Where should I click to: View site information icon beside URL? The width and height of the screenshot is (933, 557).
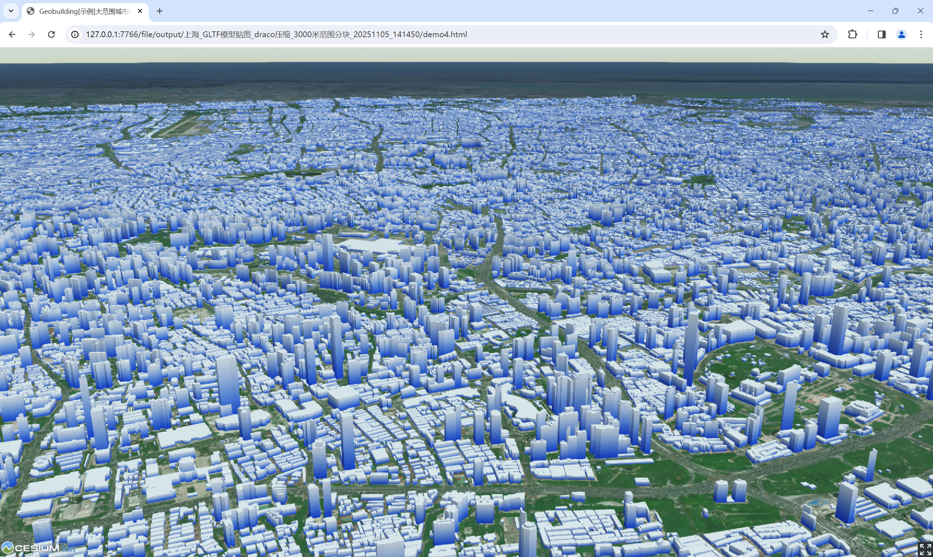pyautogui.click(x=75, y=35)
